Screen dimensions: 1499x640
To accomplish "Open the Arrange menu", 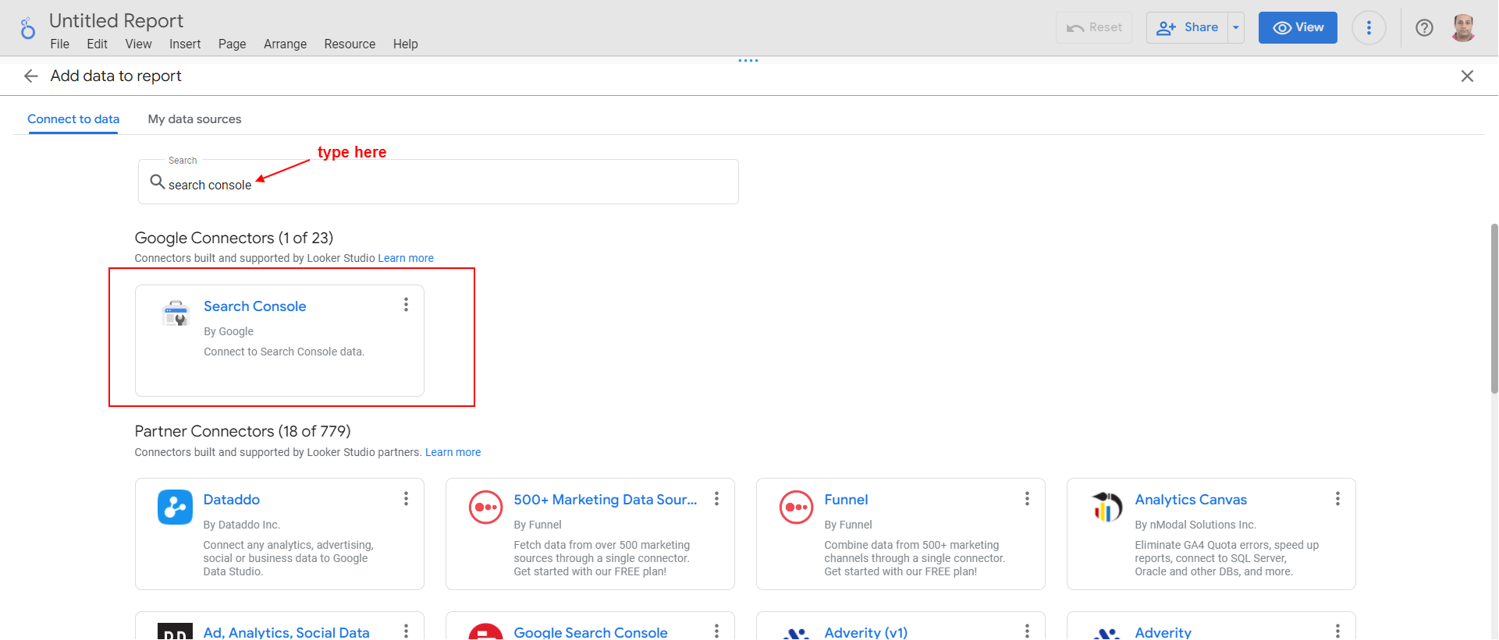I will point(286,44).
